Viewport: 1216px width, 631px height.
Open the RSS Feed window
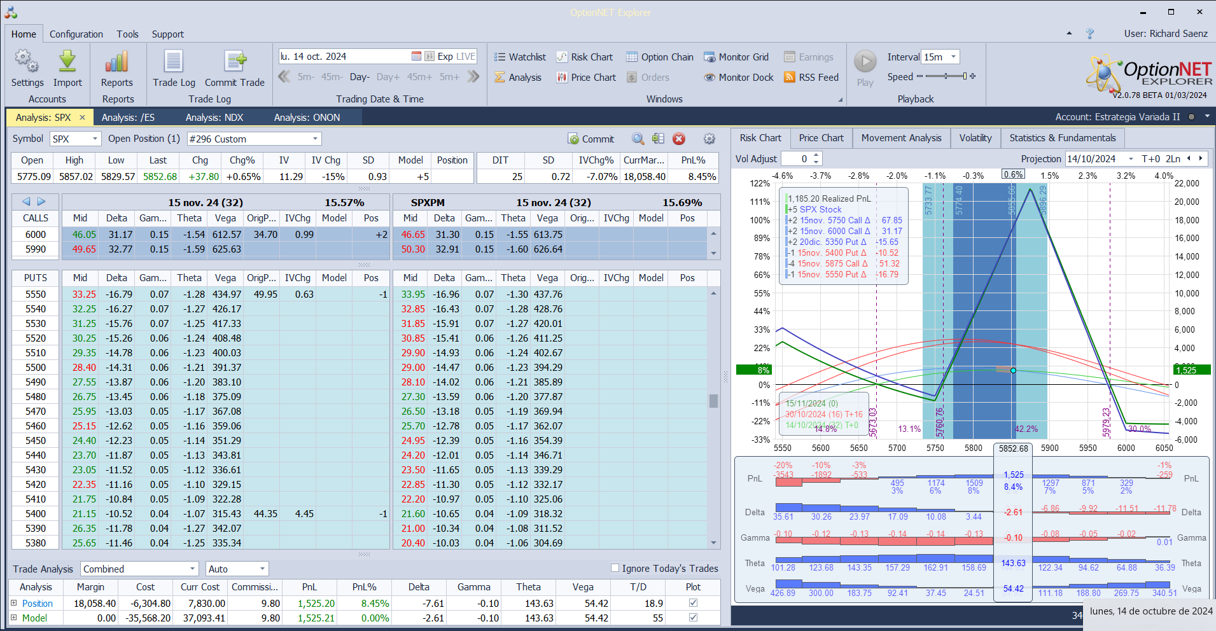pyautogui.click(x=811, y=78)
